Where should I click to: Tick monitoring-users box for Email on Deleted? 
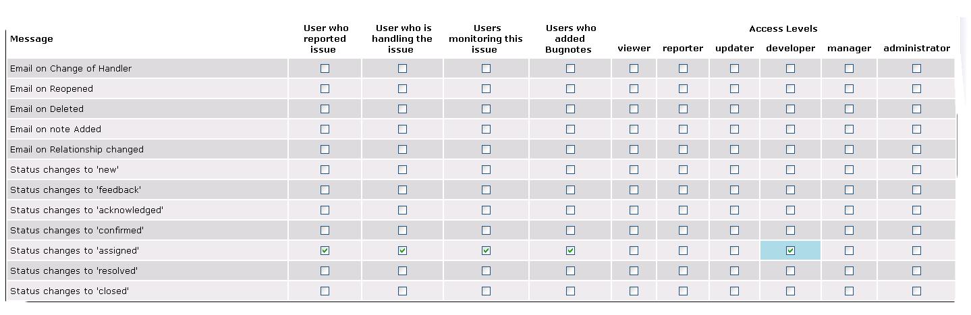[486, 109]
